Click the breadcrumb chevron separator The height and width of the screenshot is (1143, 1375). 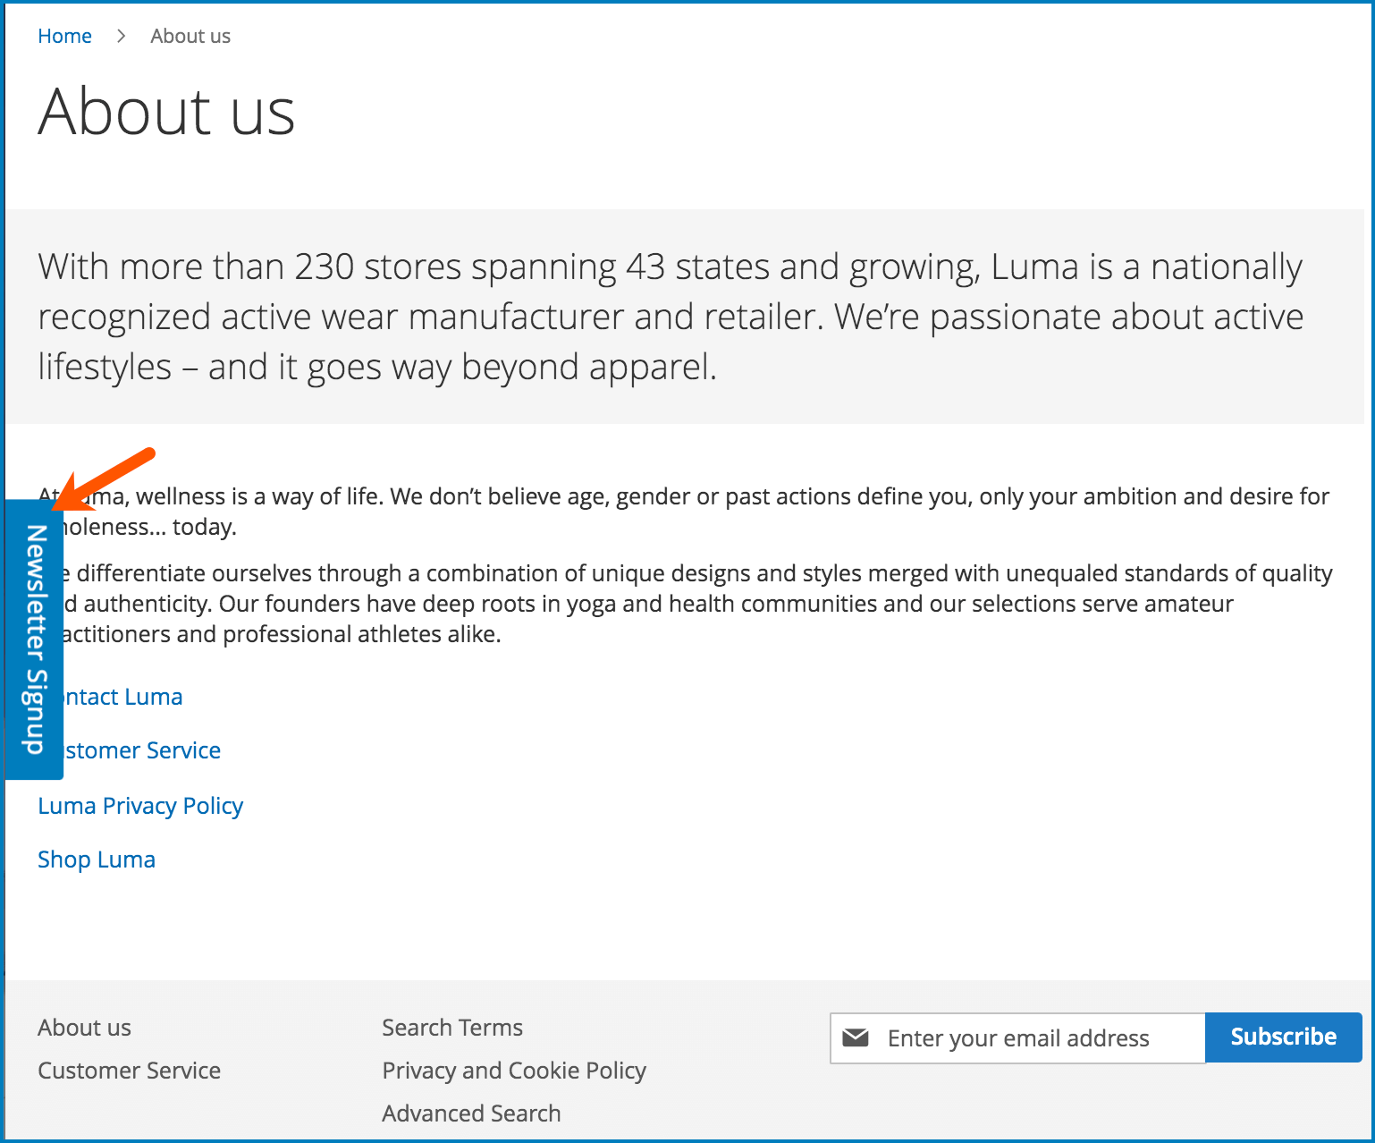coord(120,36)
